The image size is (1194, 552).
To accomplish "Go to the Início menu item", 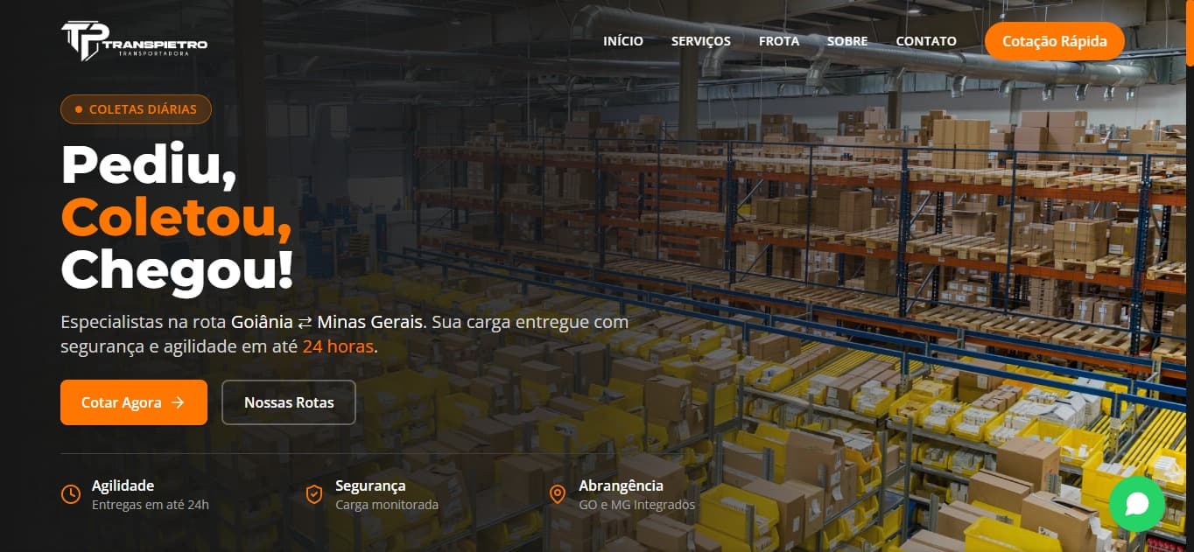I will pos(623,41).
